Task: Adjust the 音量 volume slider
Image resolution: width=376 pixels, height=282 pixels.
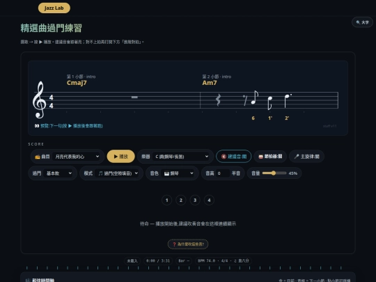Action: point(274,173)
